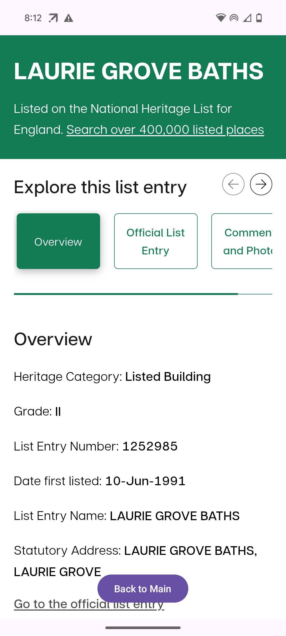Tap the tab carousel progress bar
The height and width of the screenshot is (636, 286).
click(x=143, y=294)
